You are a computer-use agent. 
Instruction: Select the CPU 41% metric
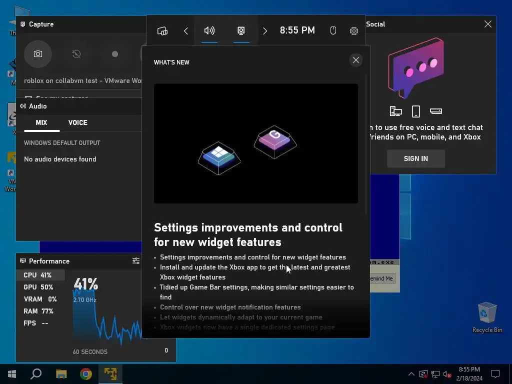40,275
